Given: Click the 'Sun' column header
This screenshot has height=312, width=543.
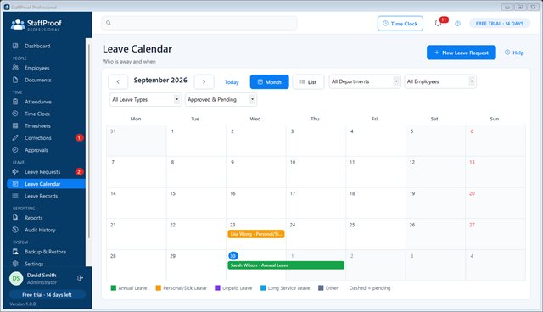Looking at the screenshot, I should [495, 119].
